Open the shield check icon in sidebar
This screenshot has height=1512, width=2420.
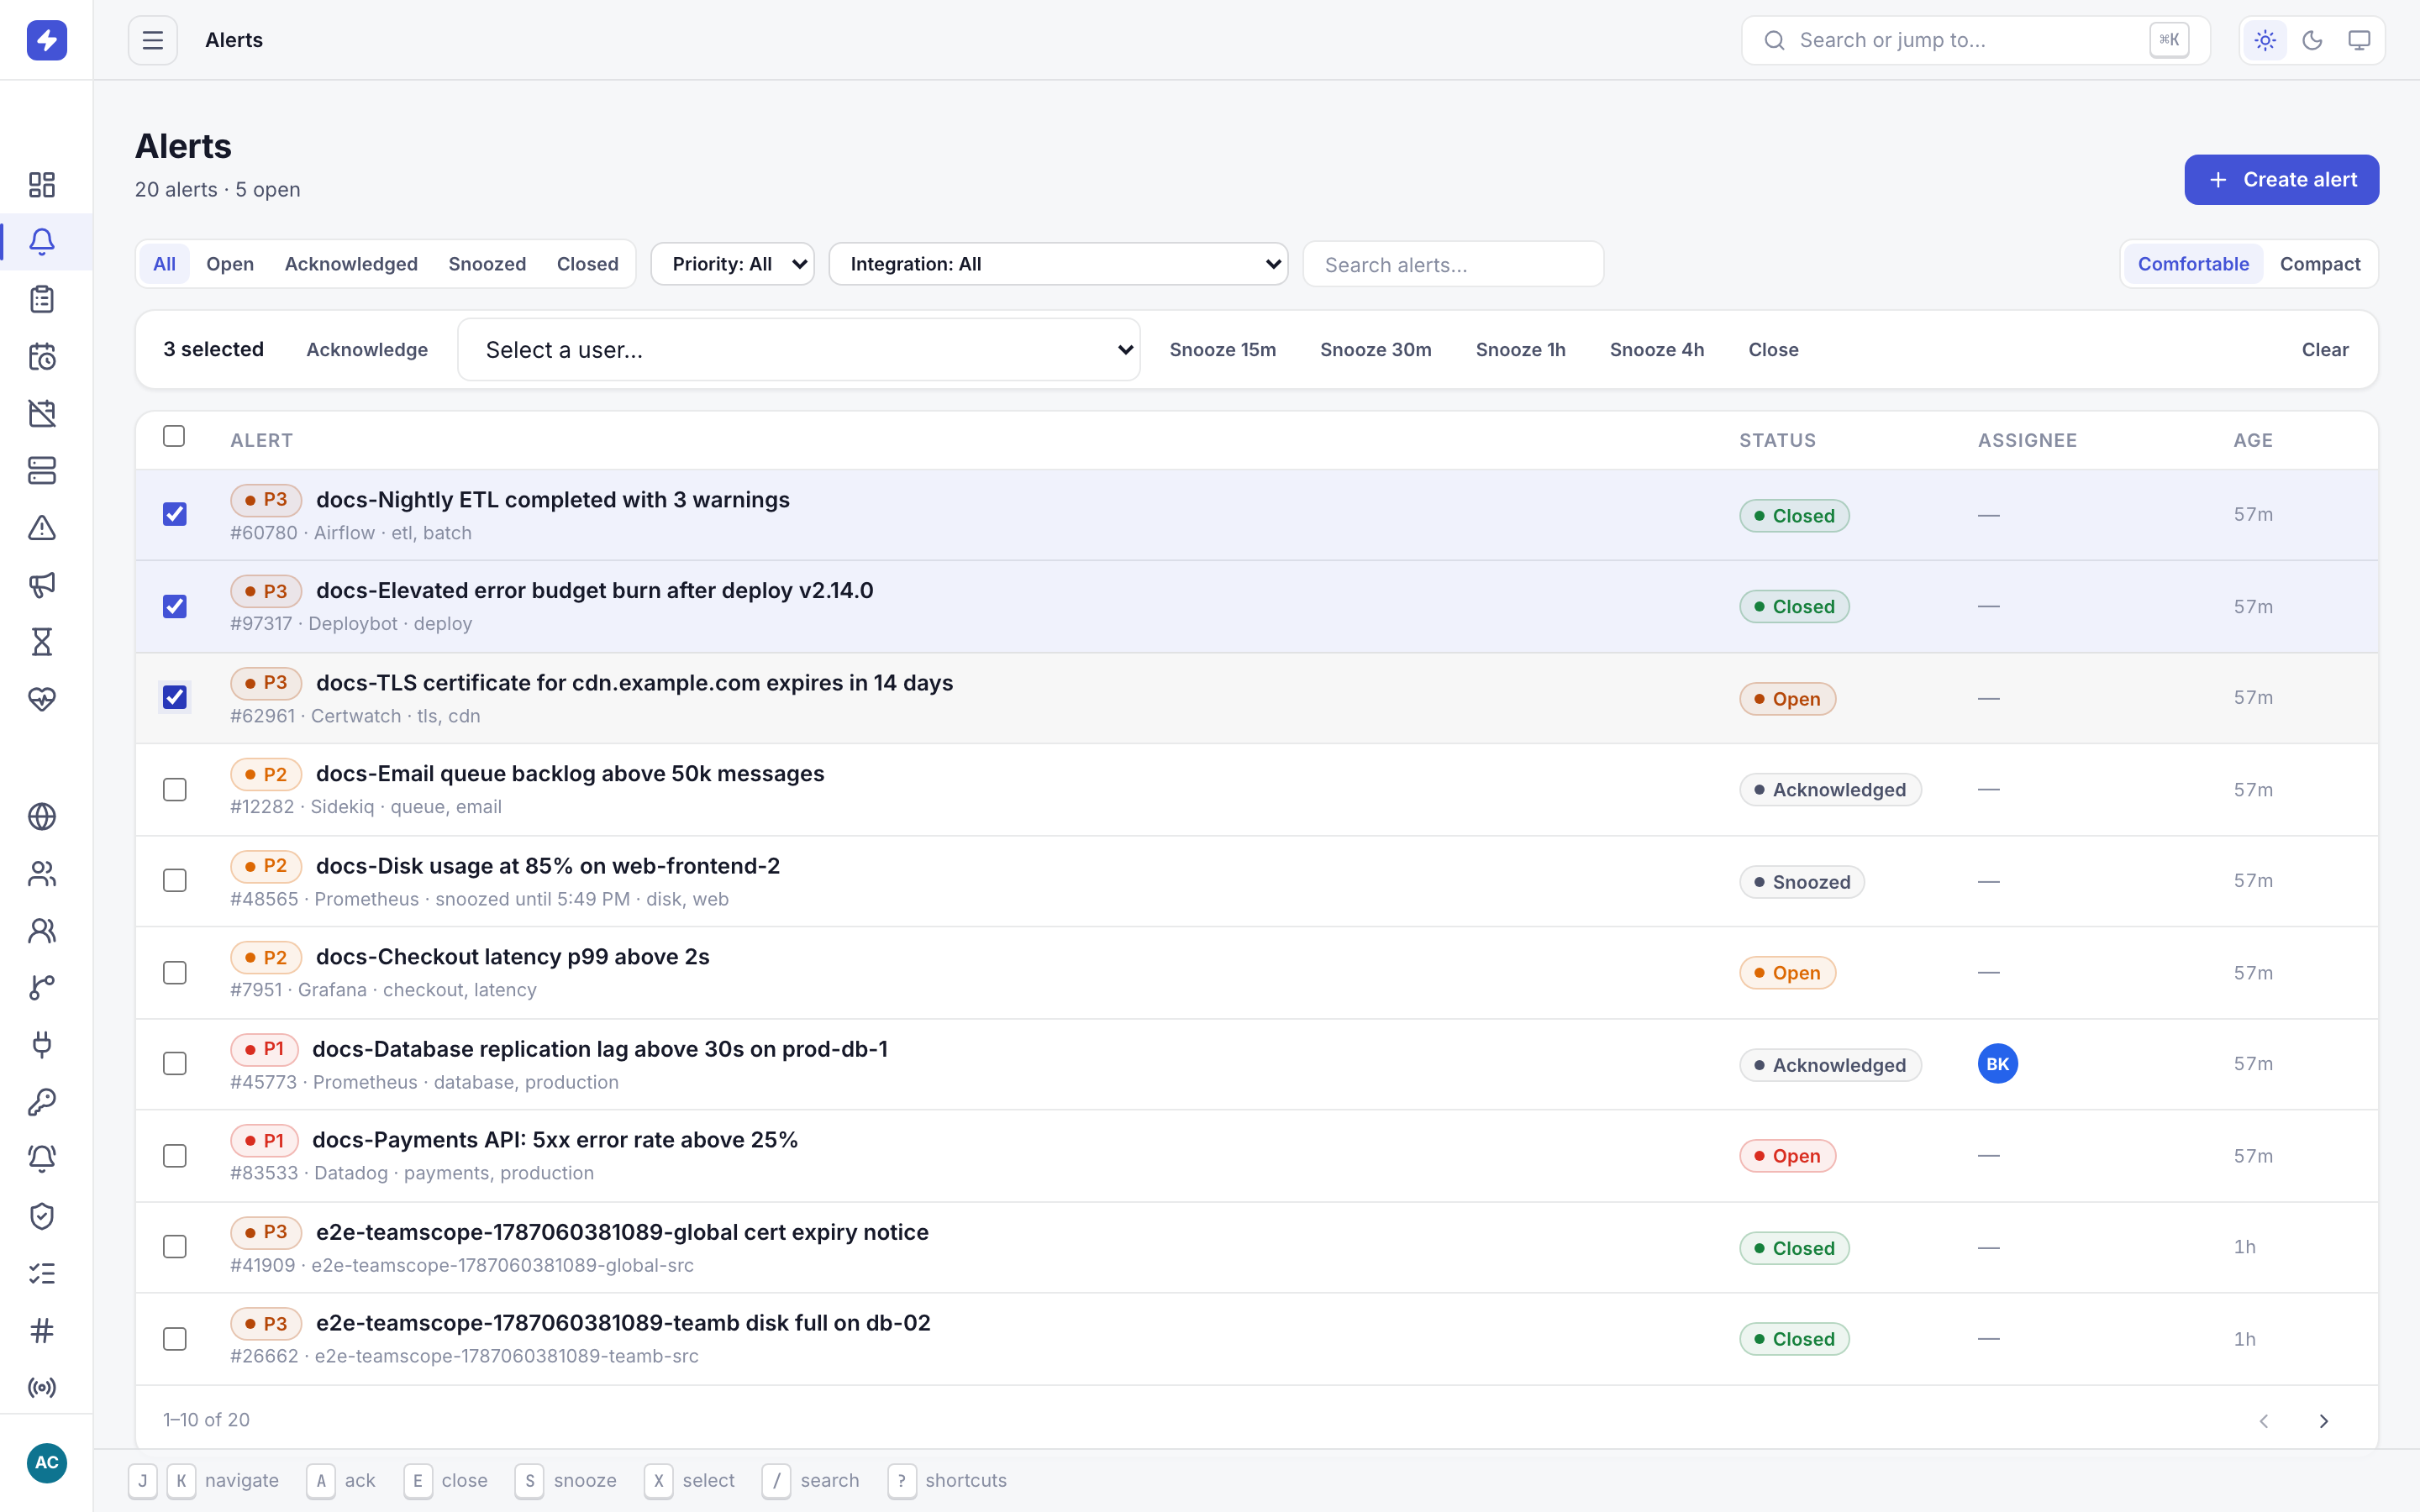pos(42,1215)
